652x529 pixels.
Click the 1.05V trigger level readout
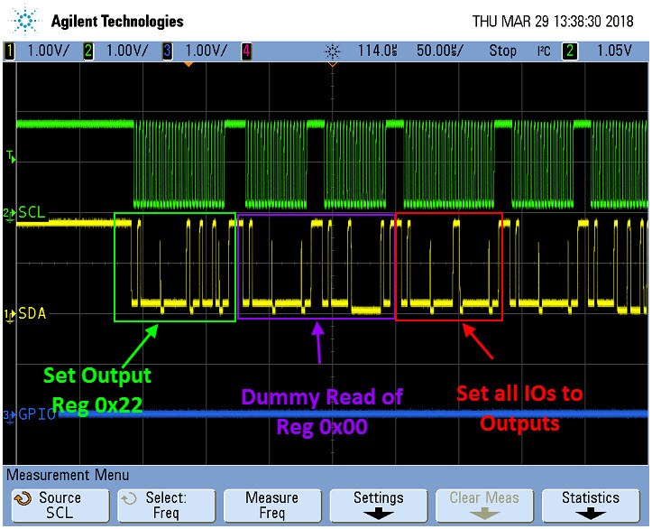[614, 51]
